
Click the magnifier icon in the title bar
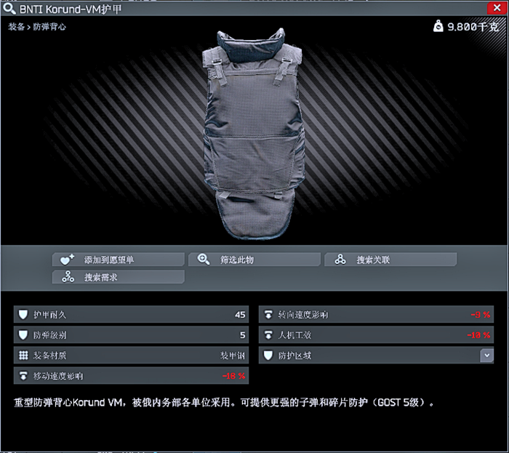pos(9,9)
